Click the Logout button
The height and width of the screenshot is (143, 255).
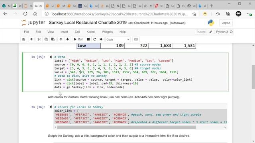[x=226, y=23]
